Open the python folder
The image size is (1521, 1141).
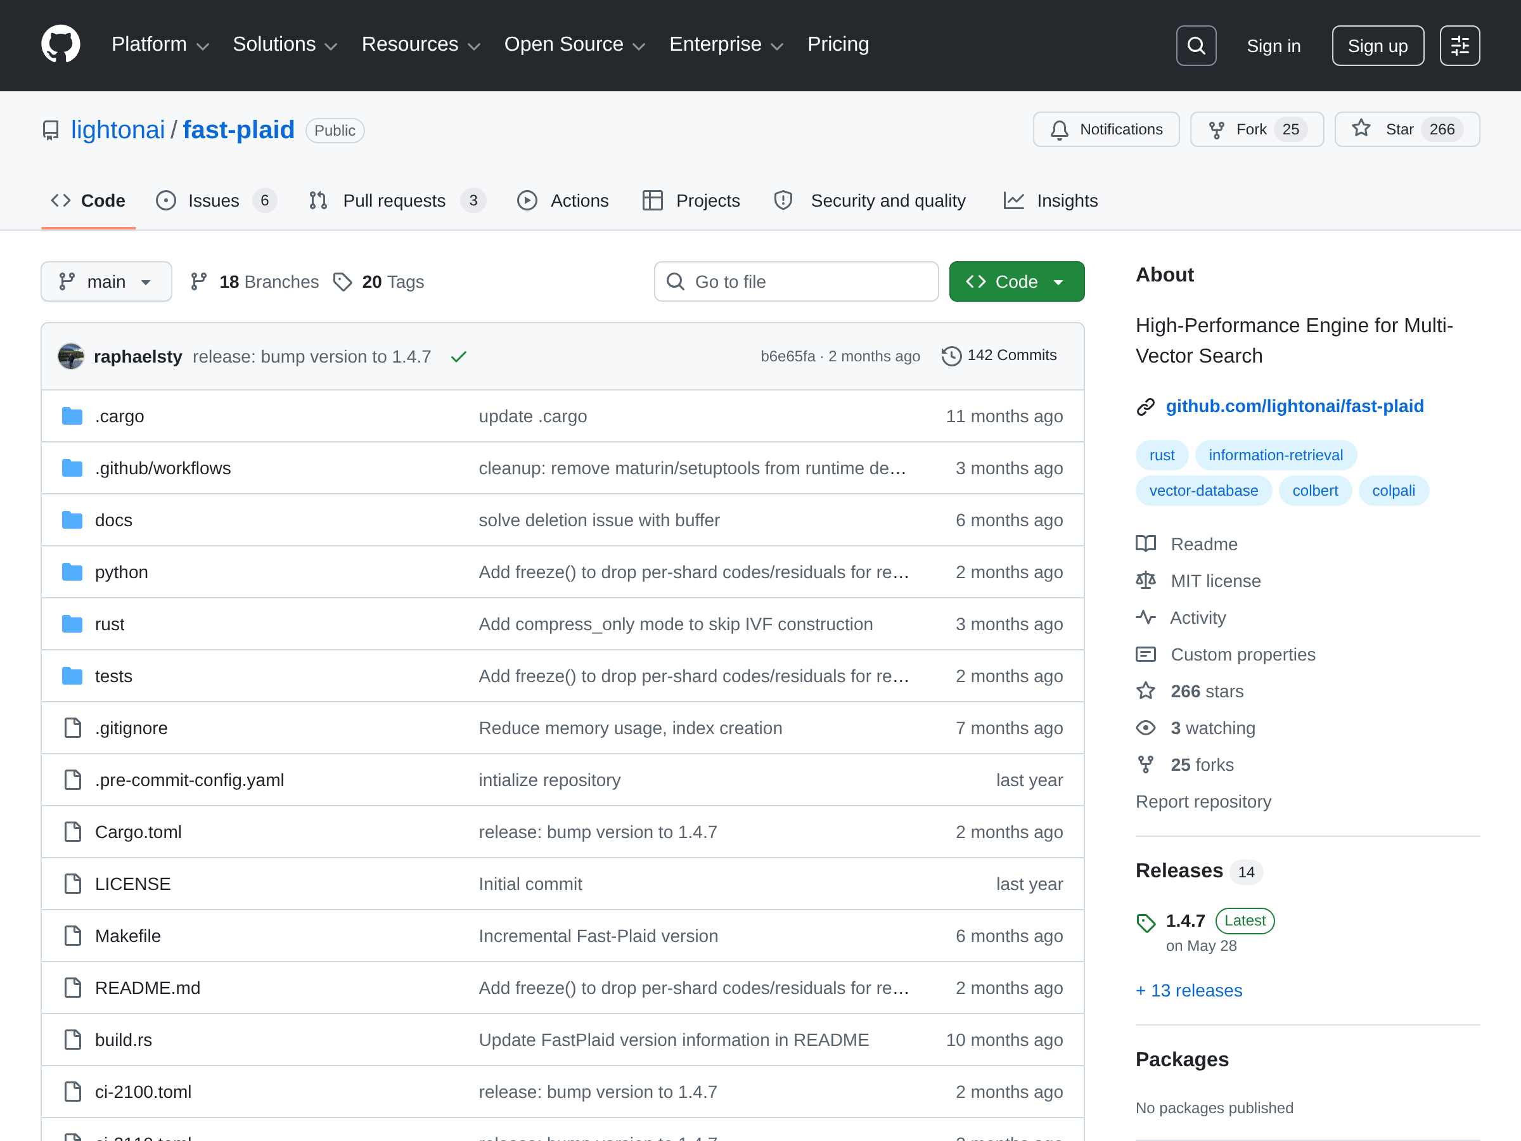tap(122, 572)
